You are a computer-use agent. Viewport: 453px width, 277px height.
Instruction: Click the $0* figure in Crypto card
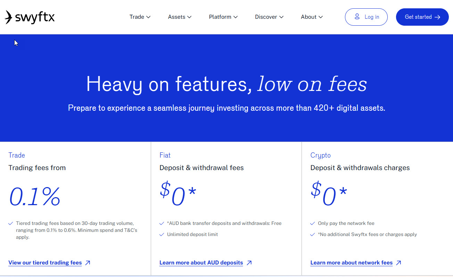(329, 194)
